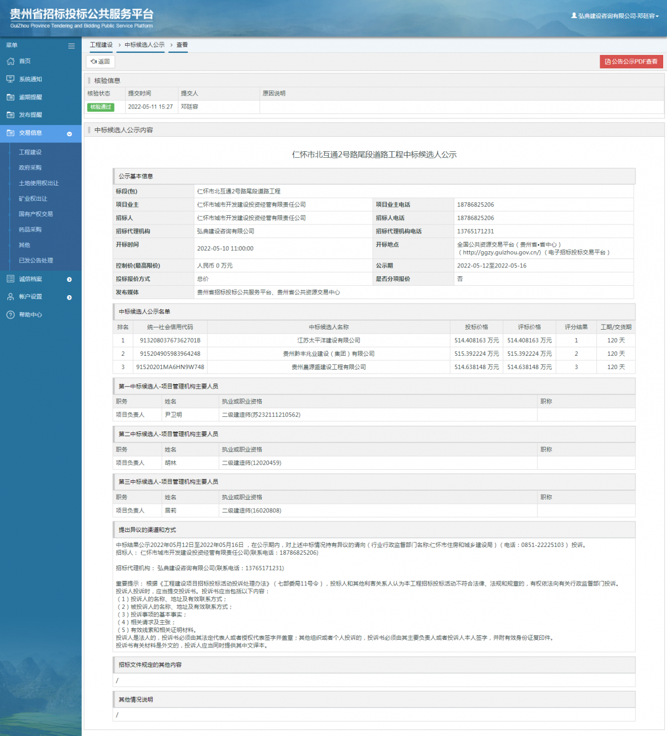This screenshot has height=736, width=667.
Task: Open the user account dropdown 弘典建设咨询有限公司-邓廷容
Action: [x=615, y=16]
